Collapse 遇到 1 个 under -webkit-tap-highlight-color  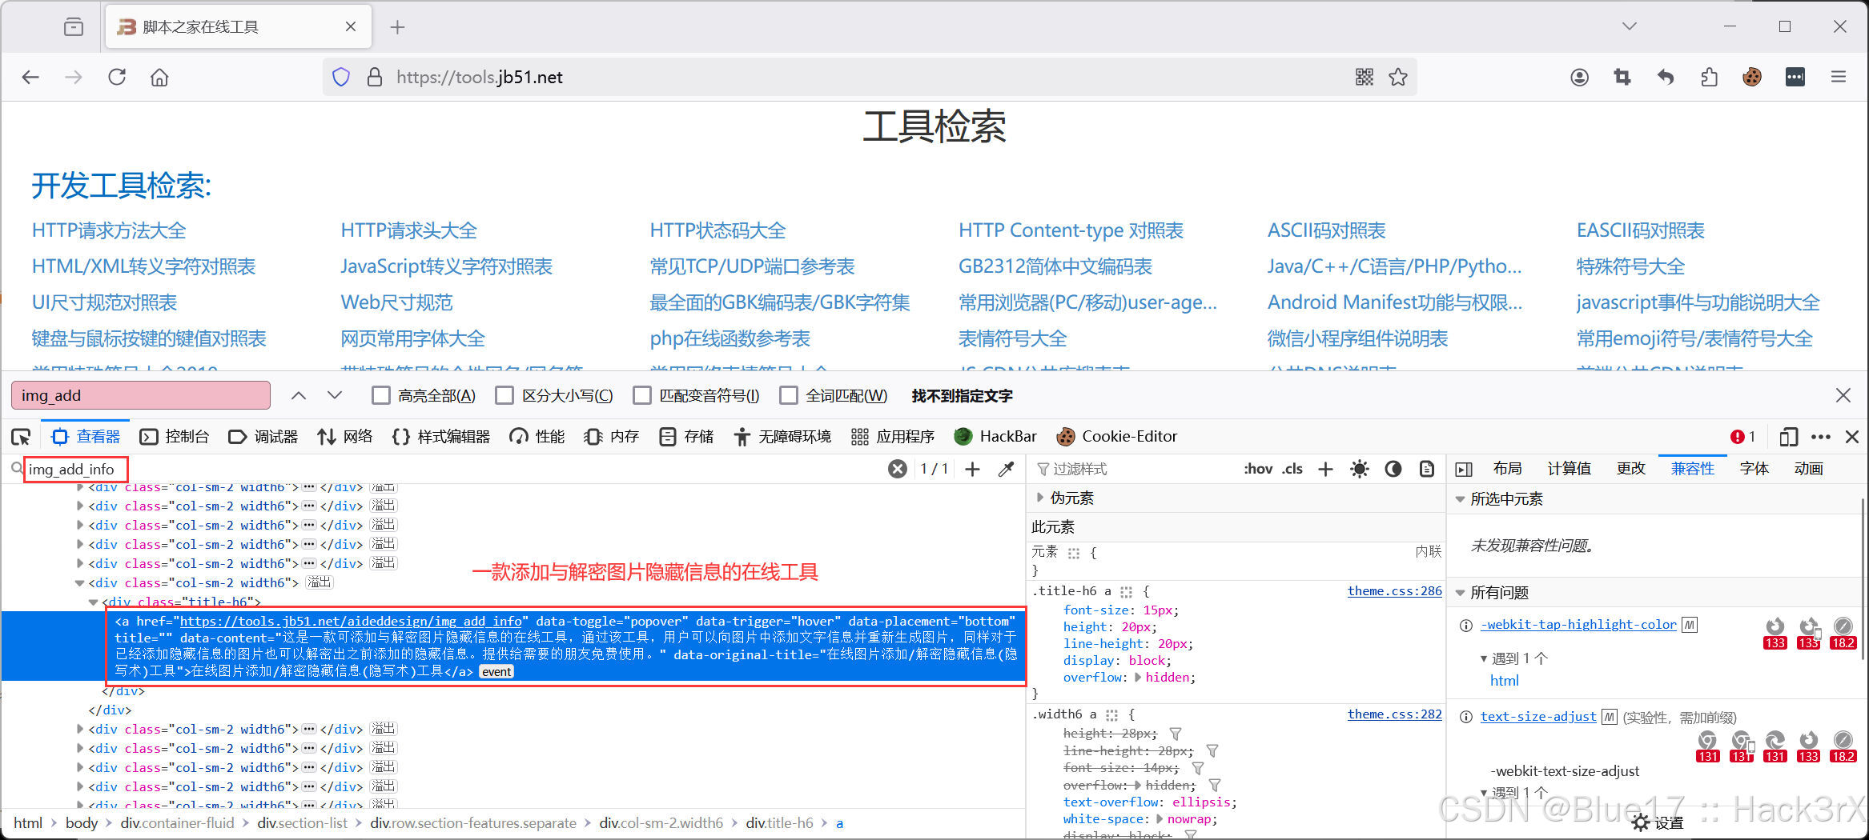(x=1483, y=658)
